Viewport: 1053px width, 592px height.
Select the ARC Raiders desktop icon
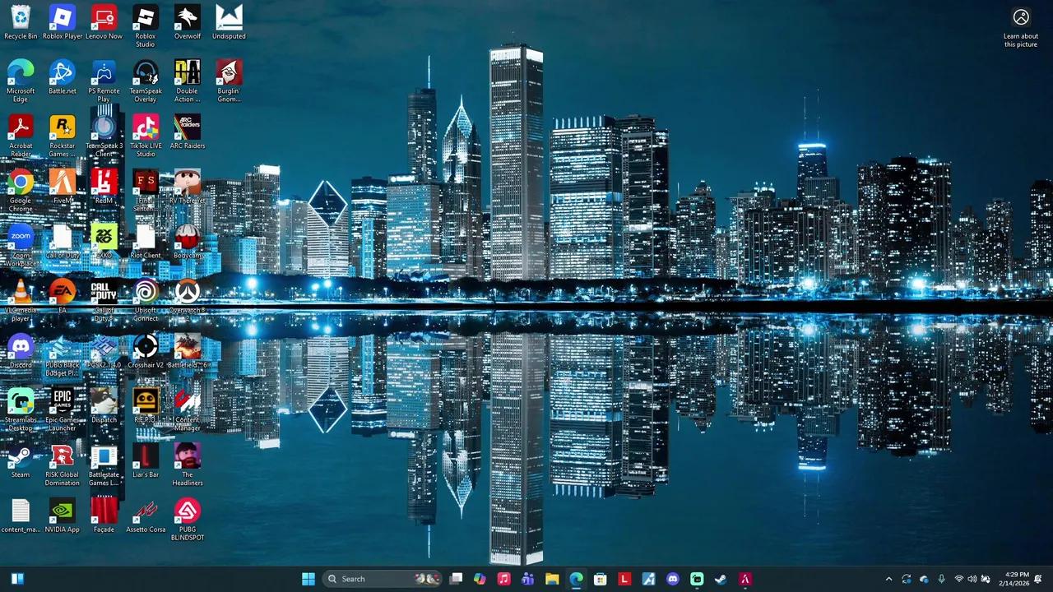tap(187, 132)
